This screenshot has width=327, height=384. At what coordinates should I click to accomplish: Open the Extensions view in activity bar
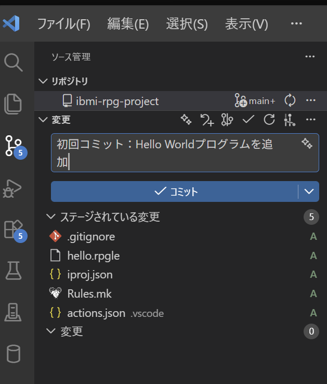pos(14,229)
